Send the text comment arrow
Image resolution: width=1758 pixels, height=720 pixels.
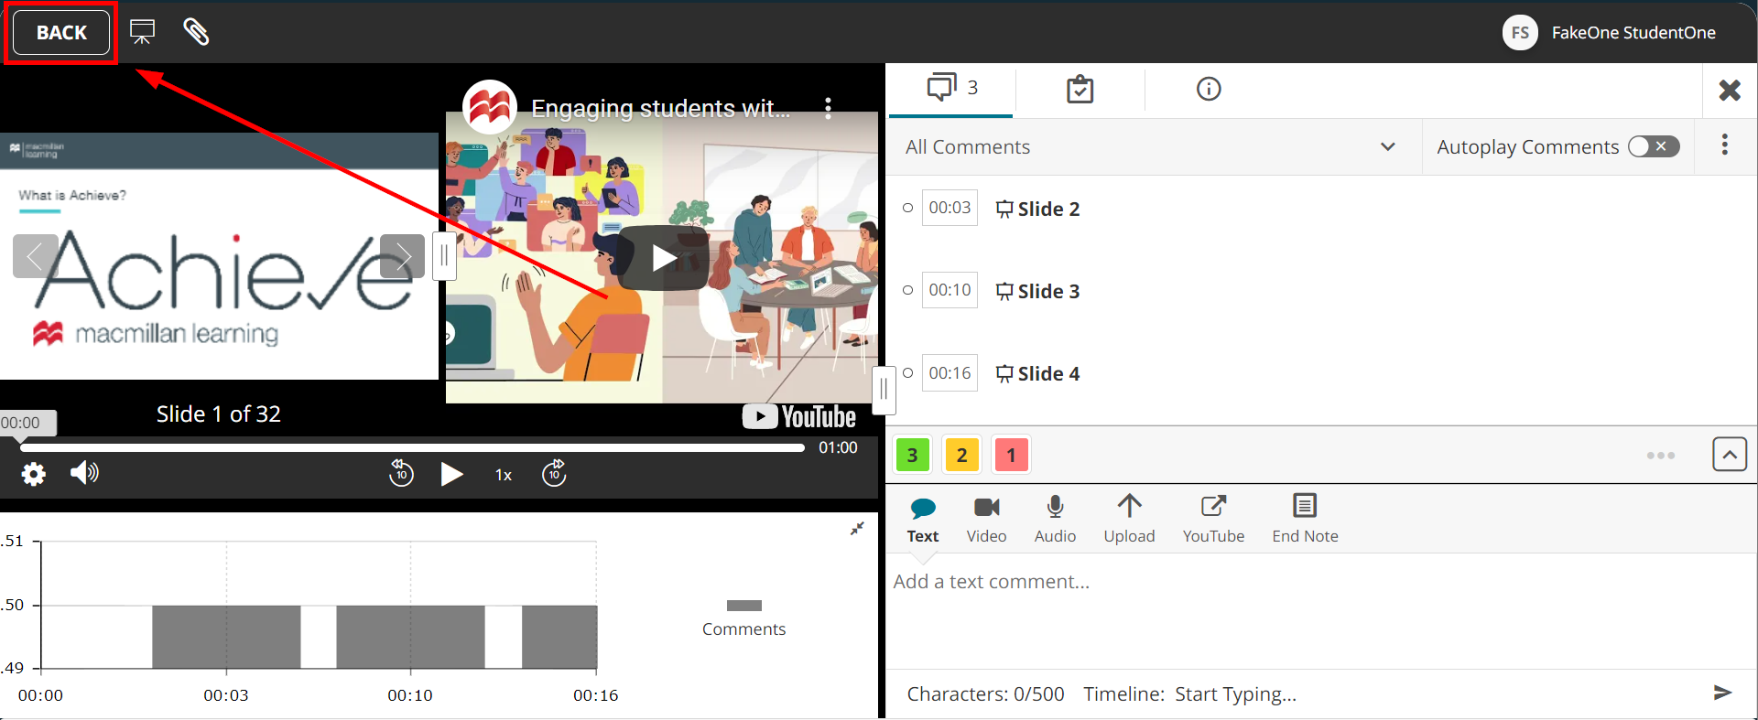pyautogui.click(x=1722, y=693)
